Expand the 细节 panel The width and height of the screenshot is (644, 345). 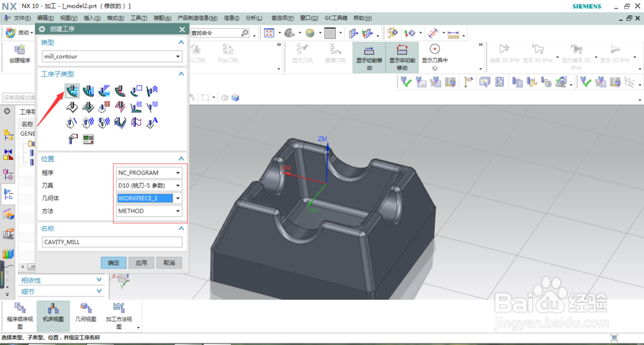coord(99,291)
